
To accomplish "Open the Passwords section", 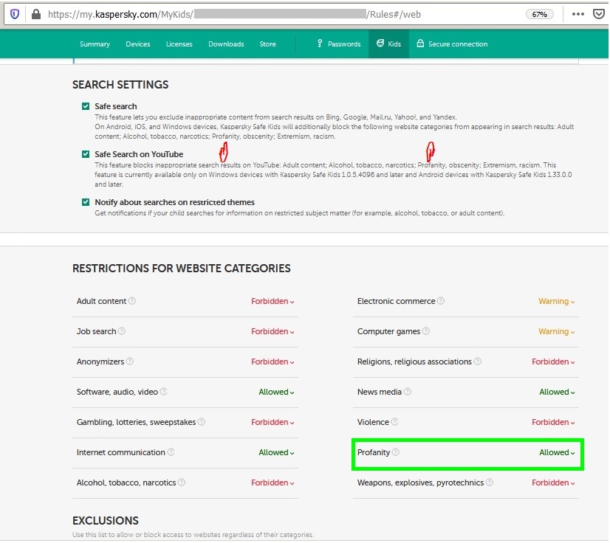I will [339, 44].
